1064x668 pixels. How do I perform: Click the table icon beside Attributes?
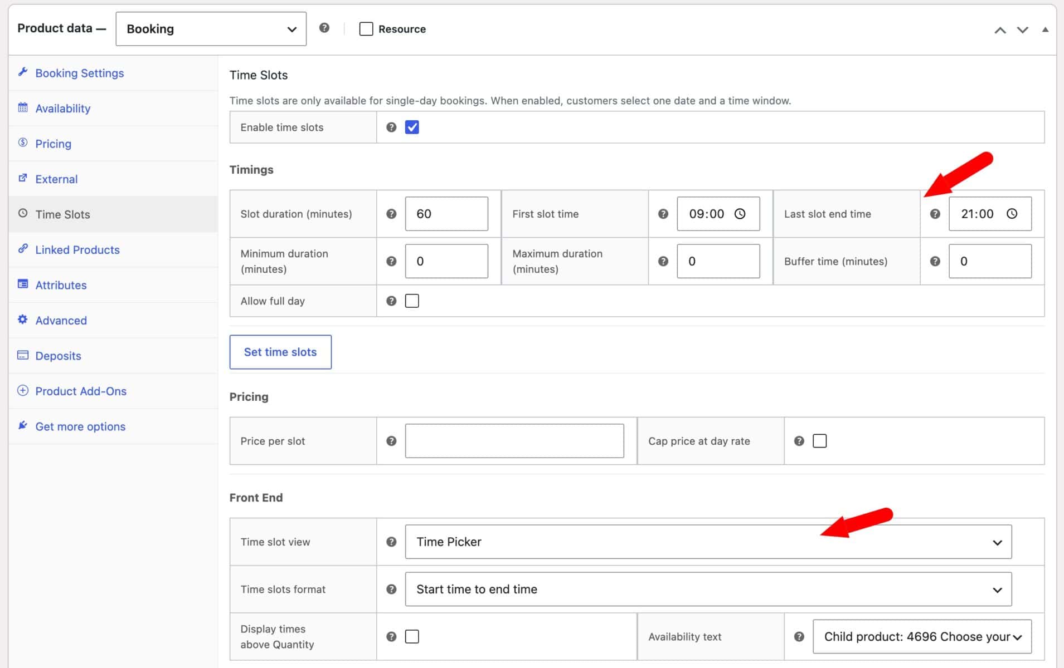[x=23, y=284]
